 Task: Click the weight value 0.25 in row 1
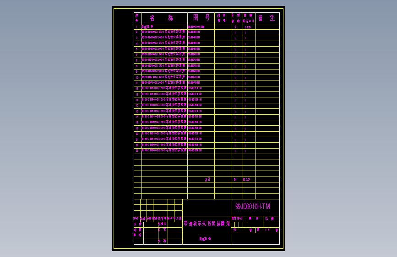(x=248, y=27)
